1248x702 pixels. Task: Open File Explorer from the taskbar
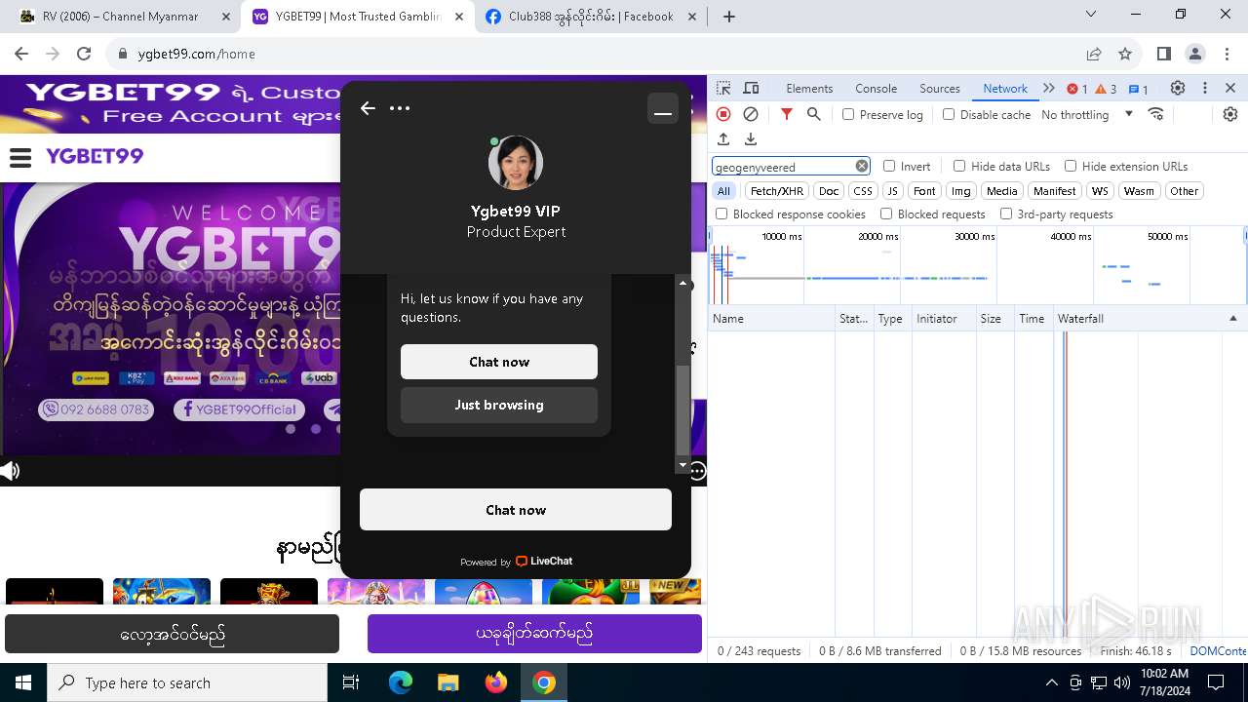[x=448, y=682]
